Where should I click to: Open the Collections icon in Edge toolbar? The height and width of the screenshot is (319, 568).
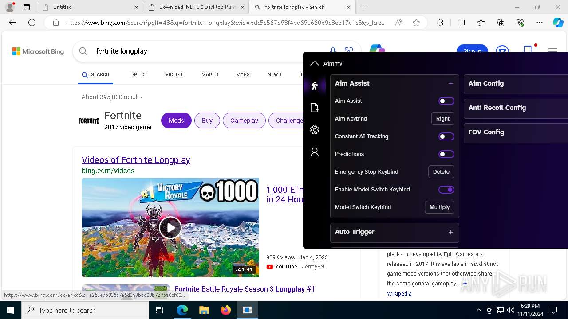point(501,23)
